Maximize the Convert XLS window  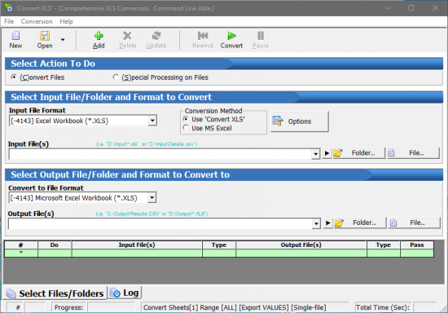pos(411,7)
